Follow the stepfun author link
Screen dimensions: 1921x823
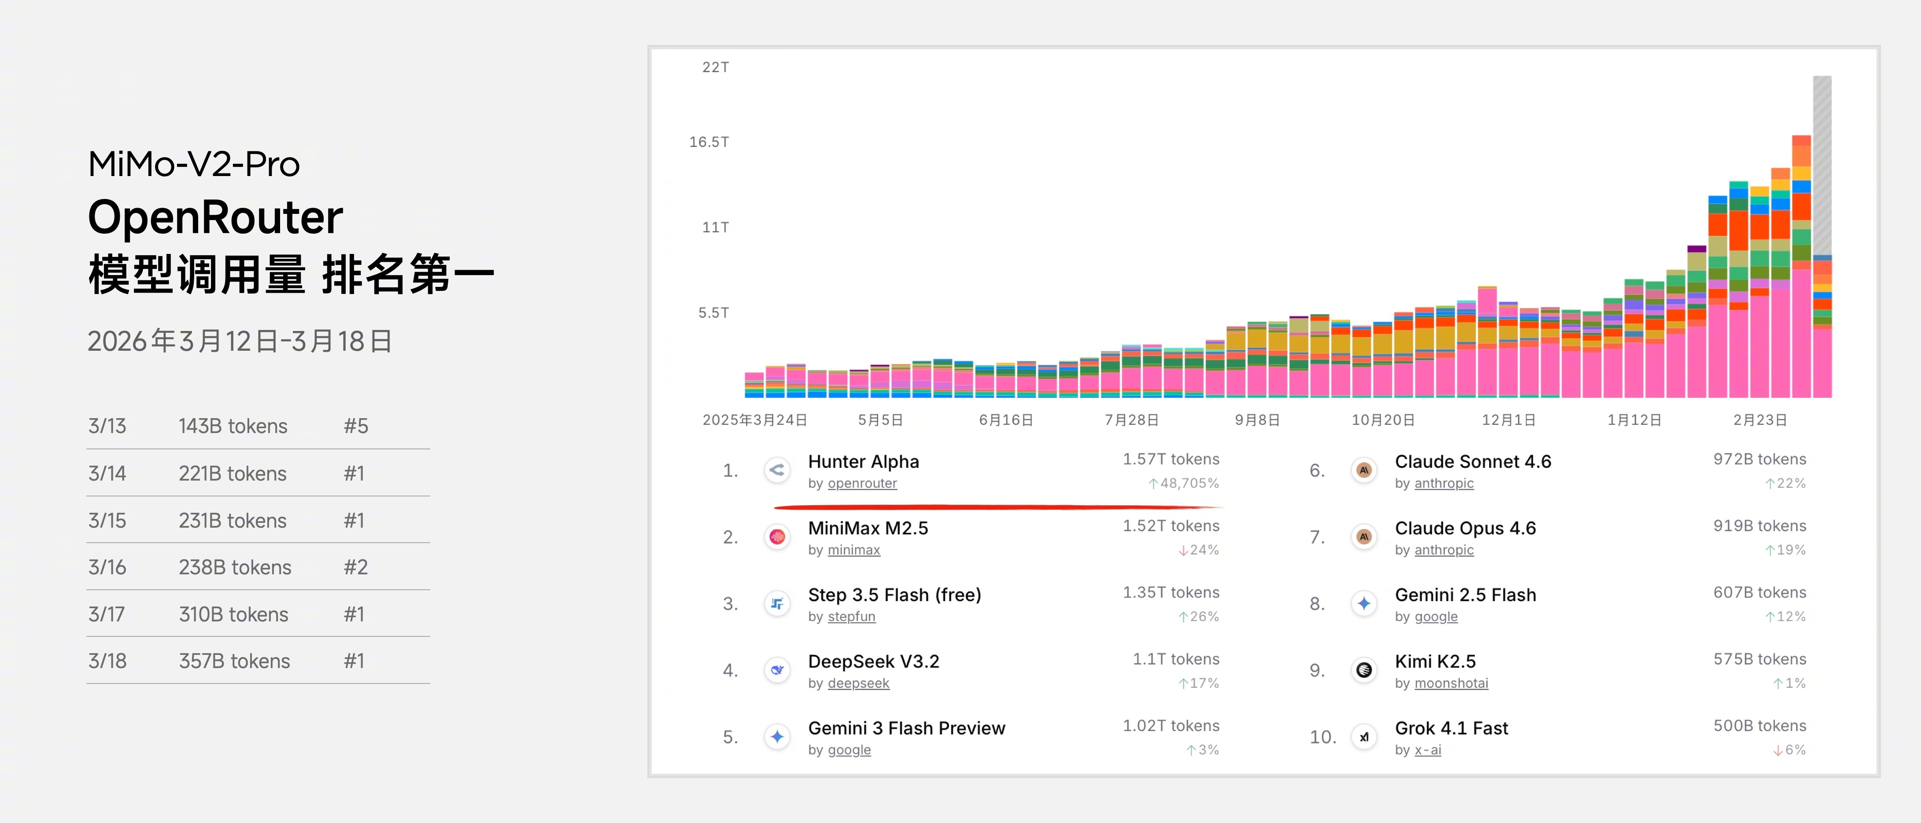852,617
